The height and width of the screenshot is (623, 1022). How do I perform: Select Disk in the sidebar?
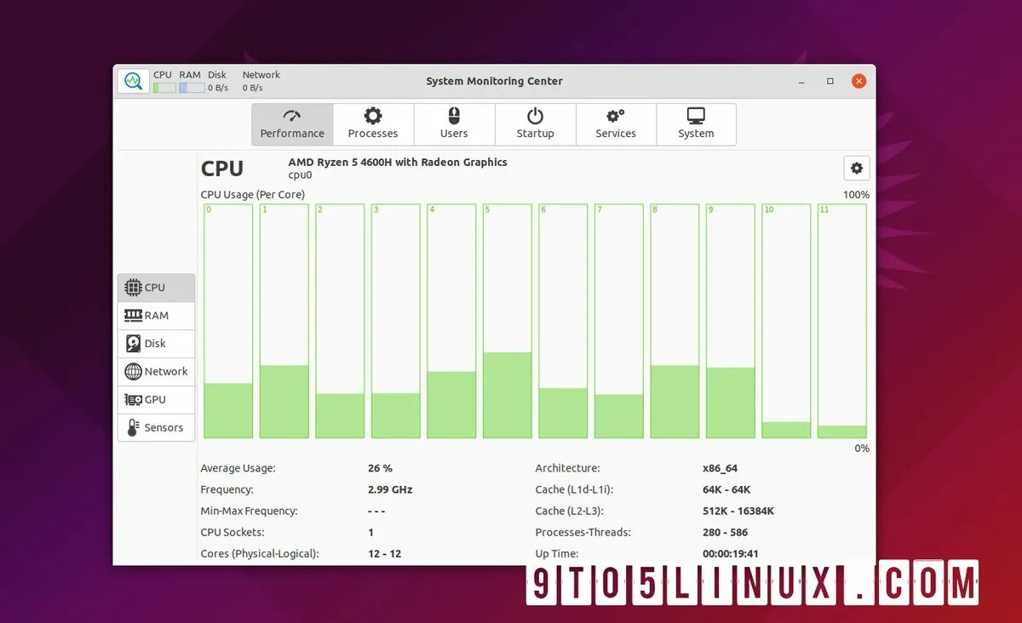[x=156, y=344]
